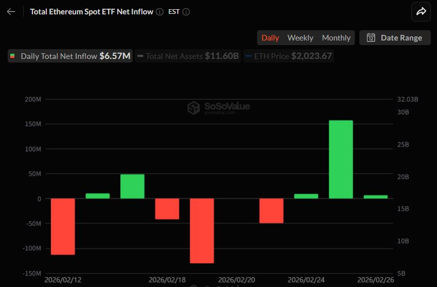Open the Date Range picker
Screen dimensions: 437x287
coord(395,37)
